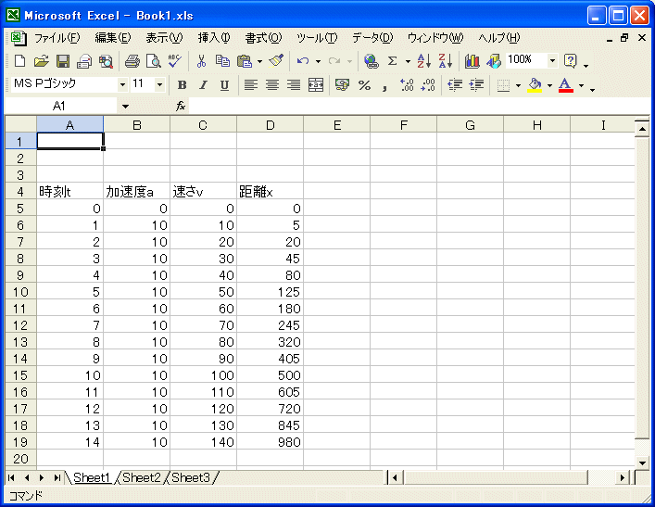Switch to the Sheet3 tab
Viewport: 655px width, 507px height.
[191, 477]
